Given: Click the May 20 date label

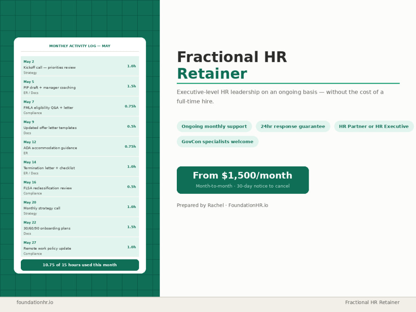Looking at the screenshot, I should [x=30, y=203].
